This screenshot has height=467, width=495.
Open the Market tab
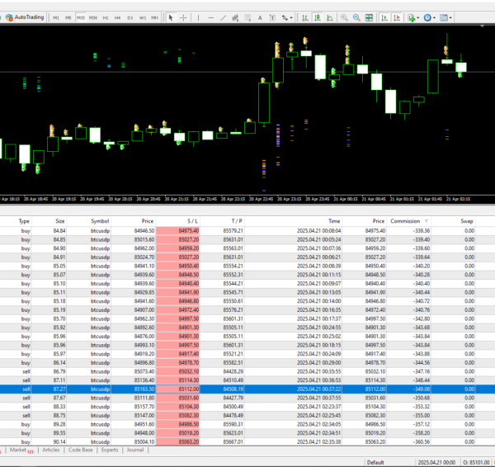[x=20, y=450]
